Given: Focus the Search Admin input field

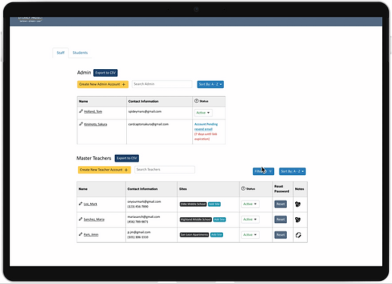Looking at the screenshot, I should (x=162, y=84).
